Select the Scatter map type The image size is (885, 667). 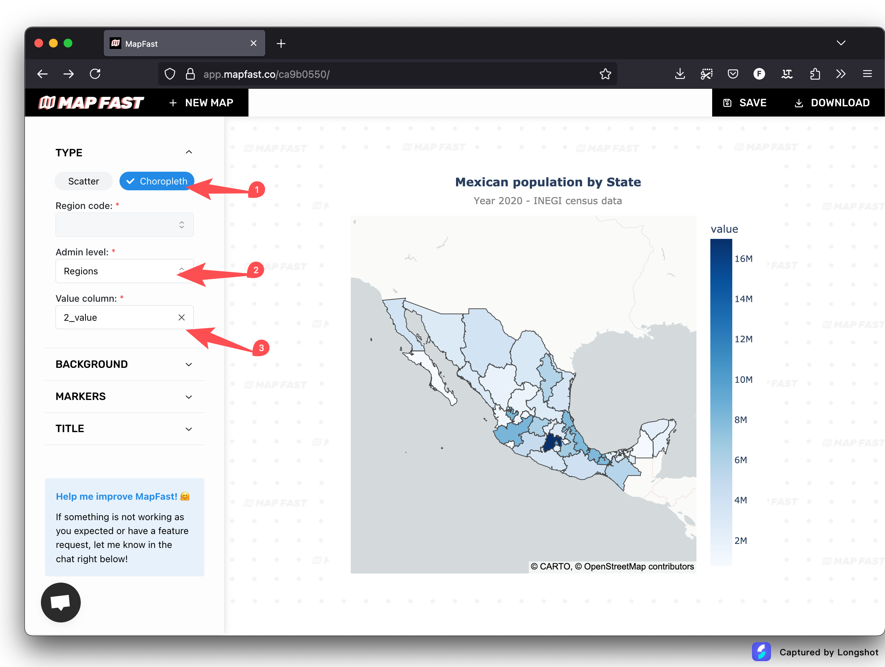point(84,181)
